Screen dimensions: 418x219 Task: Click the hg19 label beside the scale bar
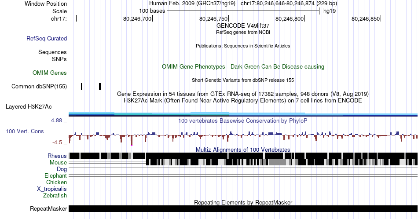pos(330,11)
